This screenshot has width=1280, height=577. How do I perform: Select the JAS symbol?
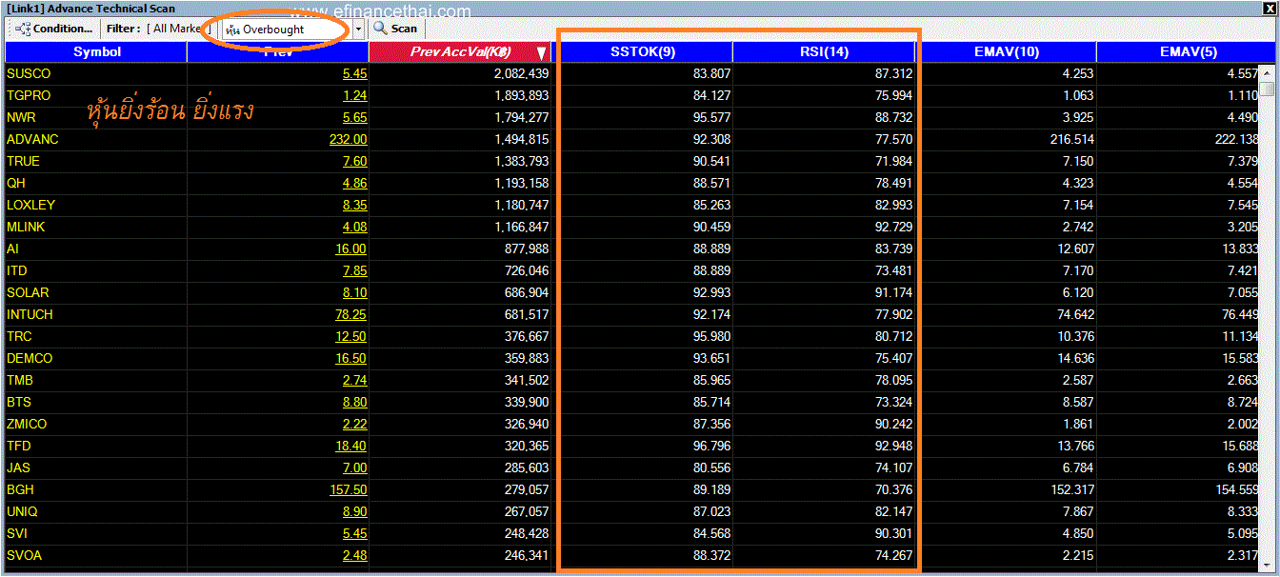[18, 468]
